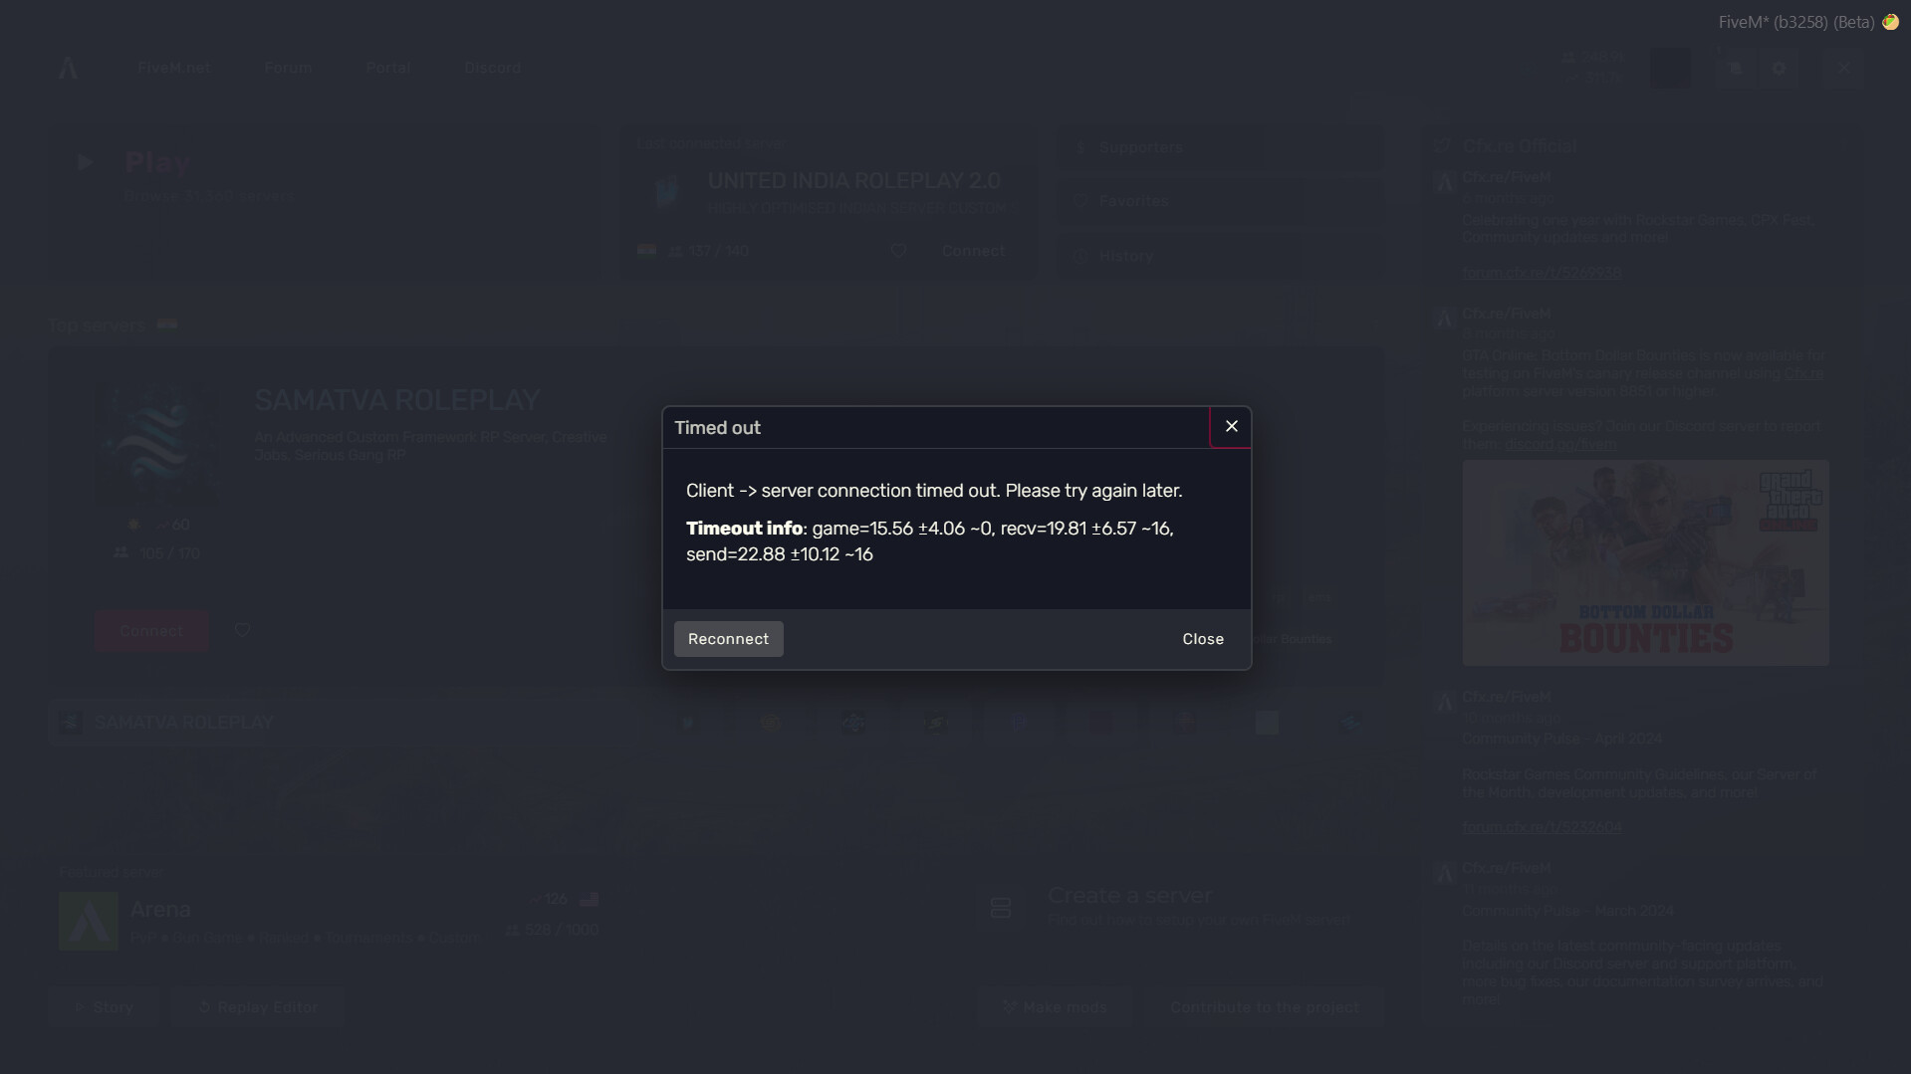Screen dimensions: 1911x1074
Task: Click the Close button in the Timed out dialog
Action: (x=1203, y=639)
